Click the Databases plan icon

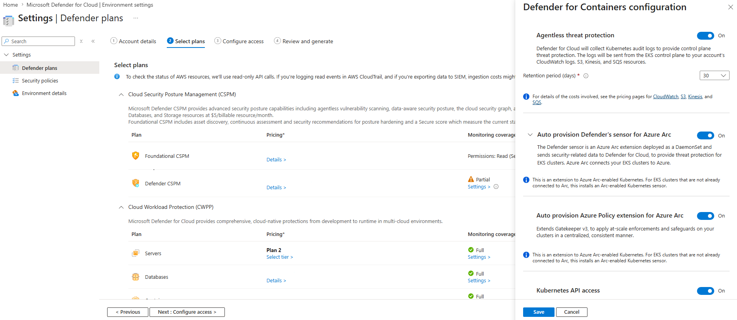pos(136,277)
